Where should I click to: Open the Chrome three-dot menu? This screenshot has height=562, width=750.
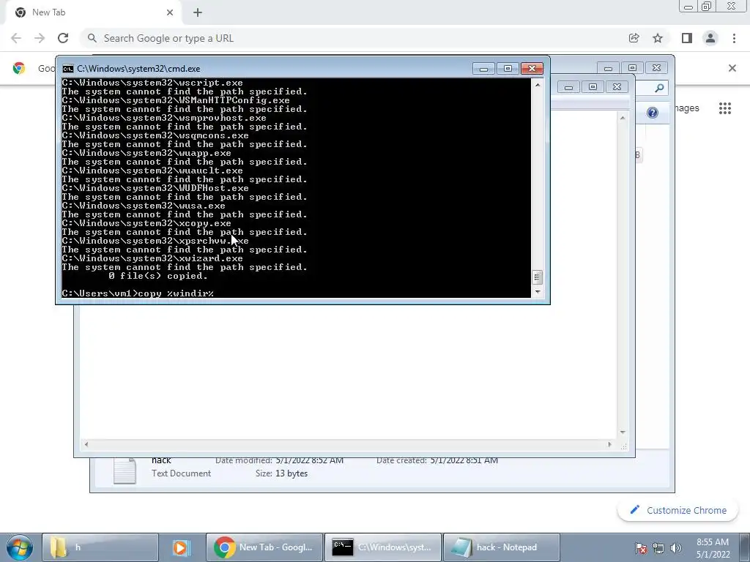[x=734, y=38]
